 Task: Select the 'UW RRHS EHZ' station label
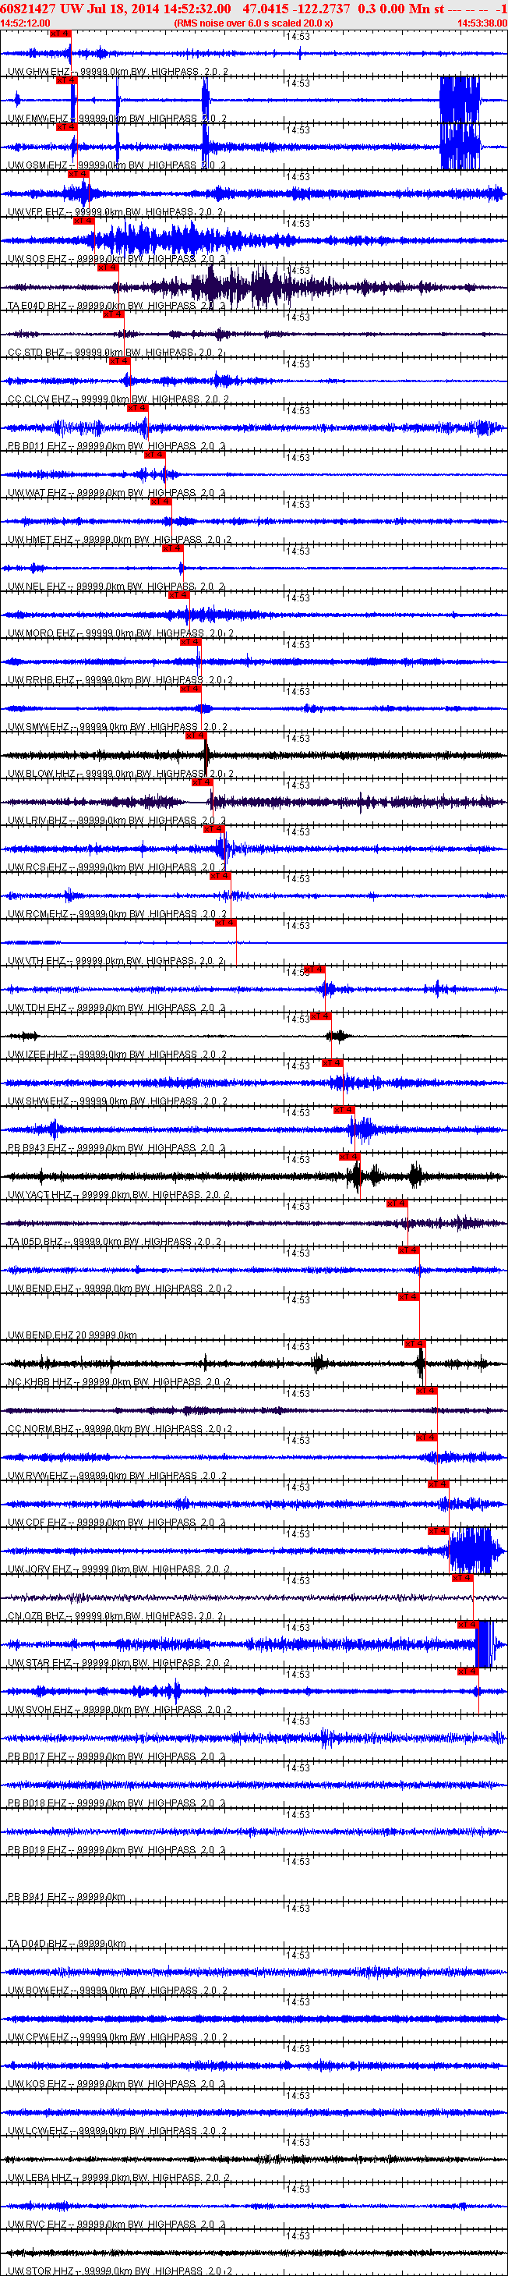point(42,680)
